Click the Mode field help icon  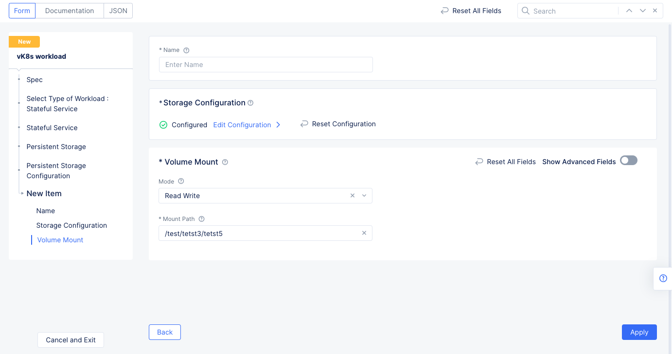(181, 181)
